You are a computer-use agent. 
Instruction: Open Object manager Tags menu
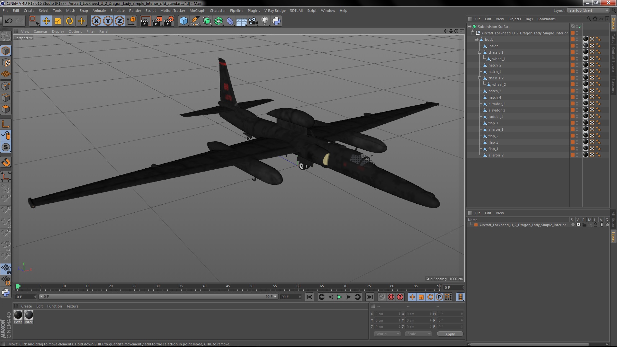point(529,19)
